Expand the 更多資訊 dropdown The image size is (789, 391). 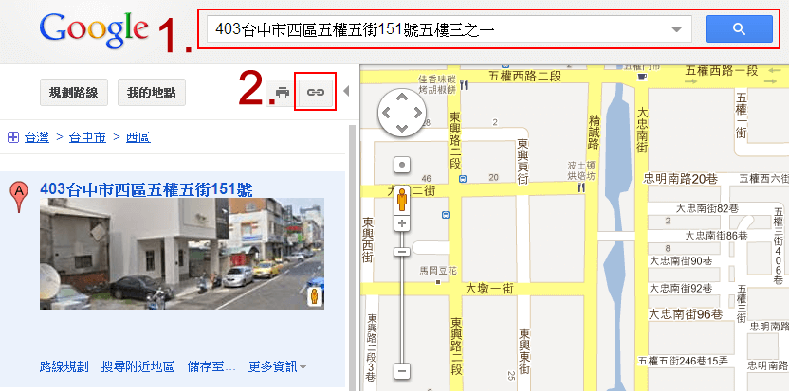277,367
